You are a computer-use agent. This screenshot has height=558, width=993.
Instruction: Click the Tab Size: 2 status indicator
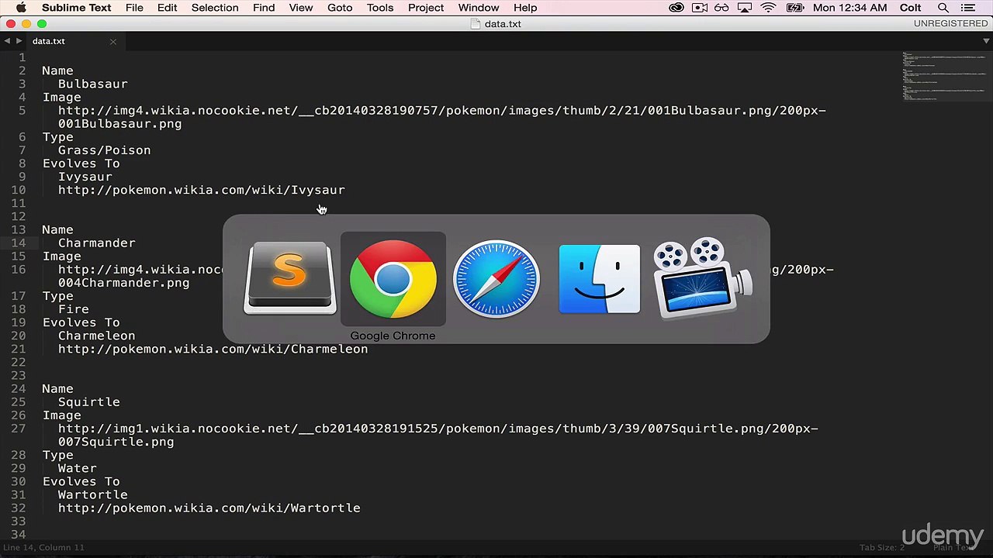click(x=881, y=547)
